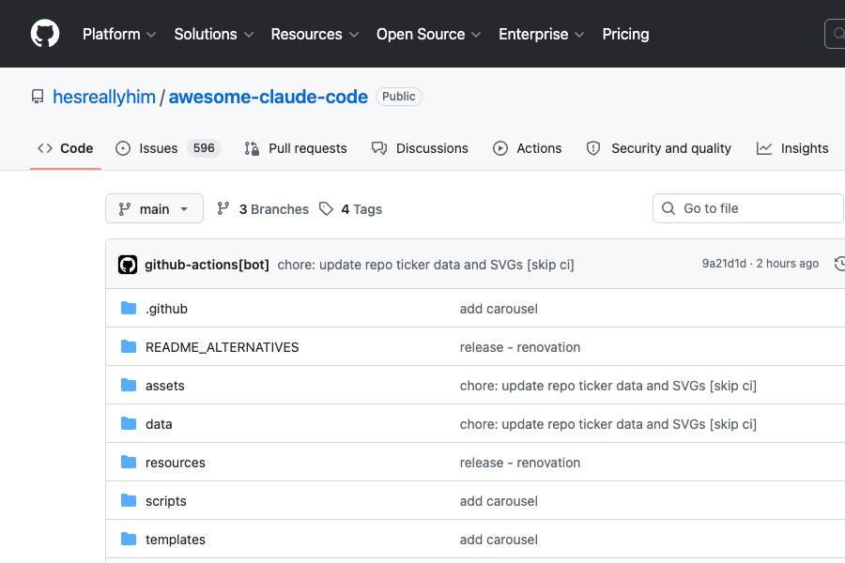Open the awesome-claude-code repository link

click(x=269, y=97)
